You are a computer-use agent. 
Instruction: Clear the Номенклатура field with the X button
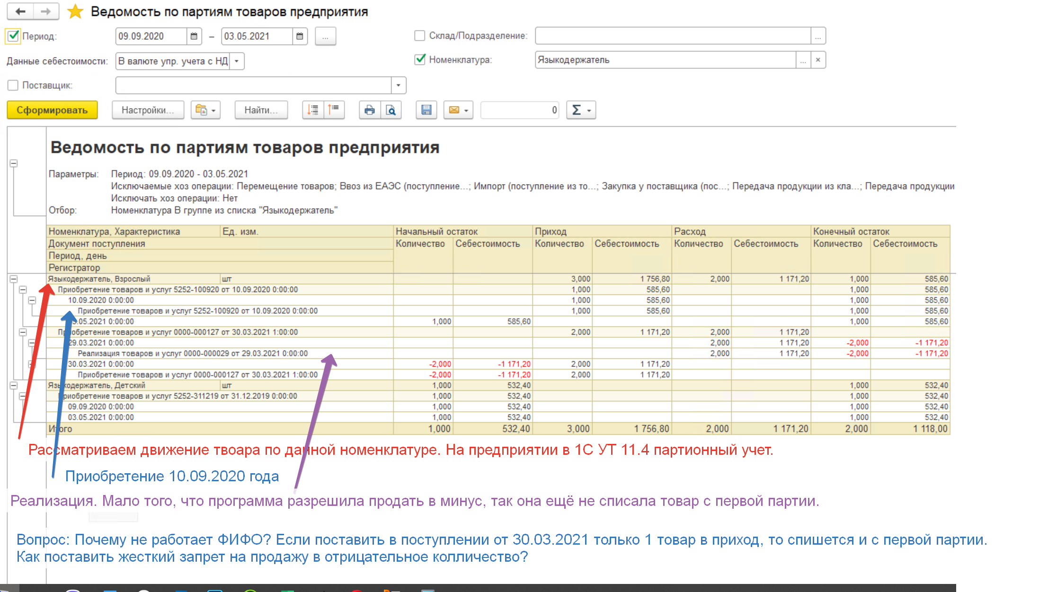pos(818,60)
